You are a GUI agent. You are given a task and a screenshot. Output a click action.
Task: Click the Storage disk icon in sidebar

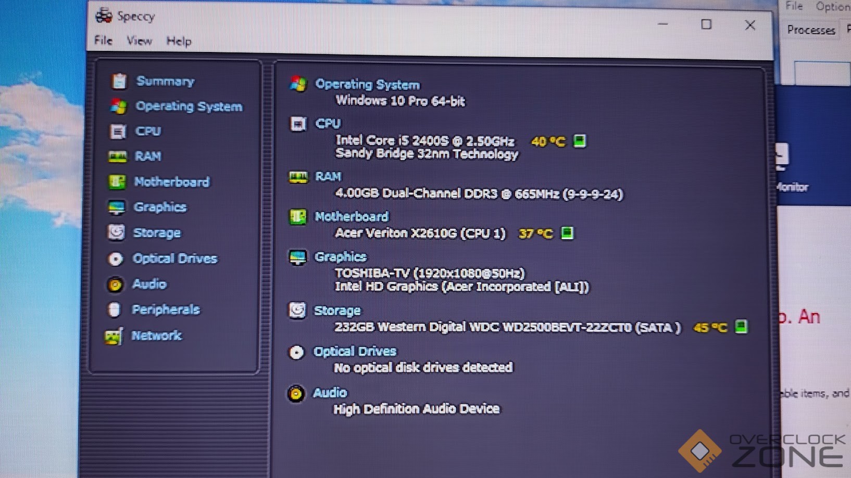(116, 232)
